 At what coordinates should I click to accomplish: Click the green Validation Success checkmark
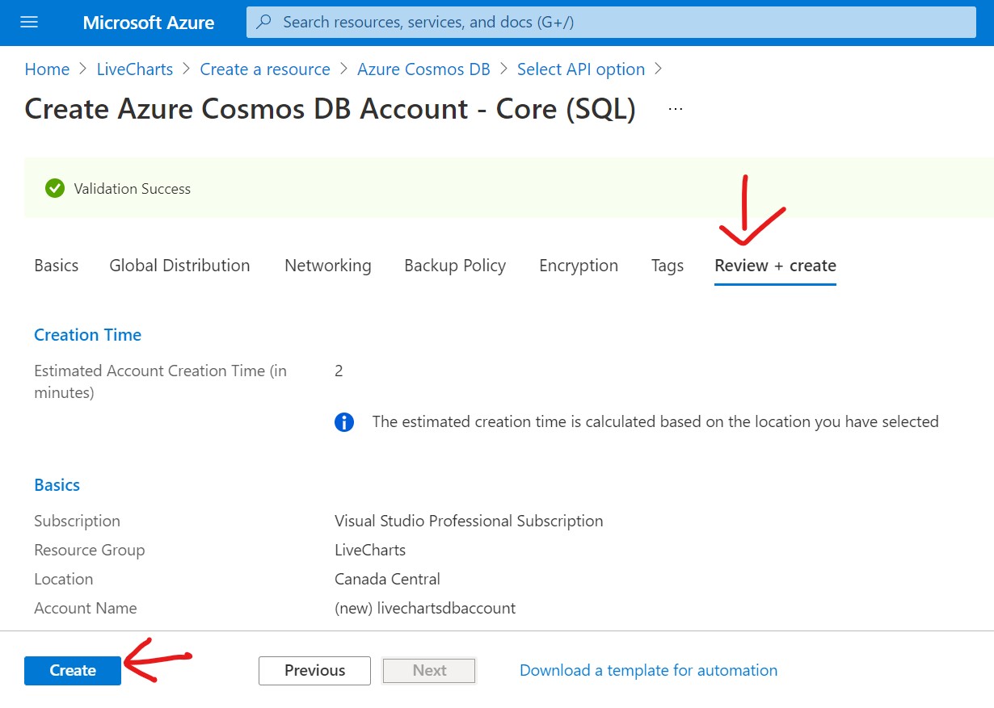(x=55, y=188)
